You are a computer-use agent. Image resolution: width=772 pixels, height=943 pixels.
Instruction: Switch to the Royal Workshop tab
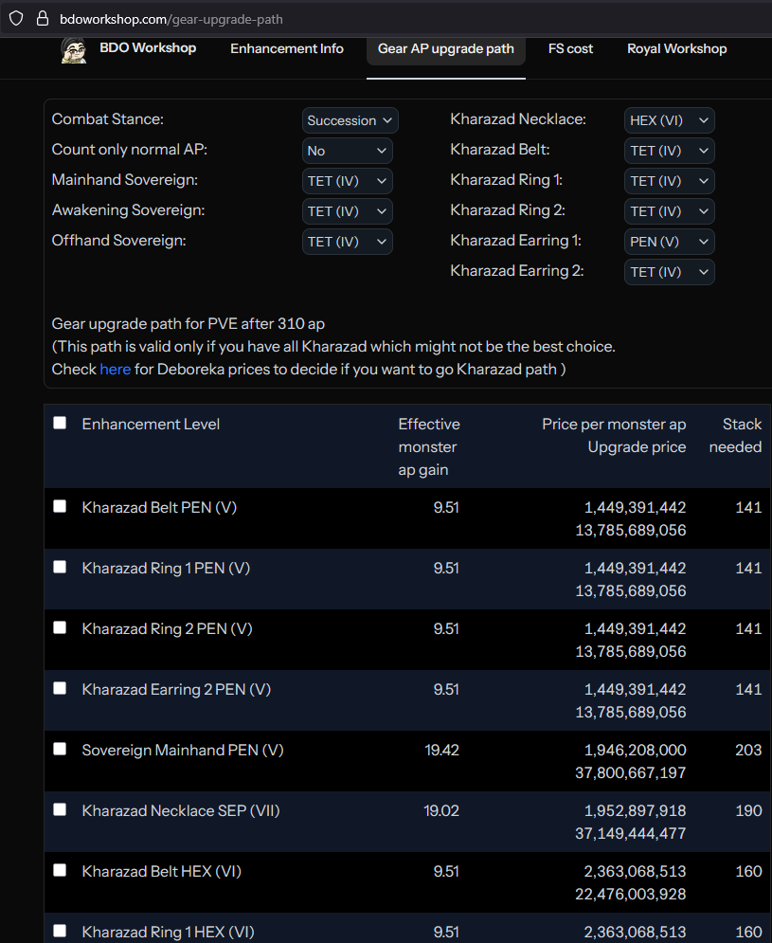pyautogui.click(x=677, y=48)
